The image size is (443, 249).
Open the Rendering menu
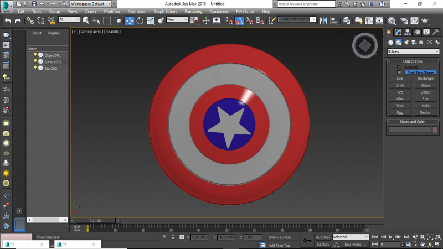(193, 11)
